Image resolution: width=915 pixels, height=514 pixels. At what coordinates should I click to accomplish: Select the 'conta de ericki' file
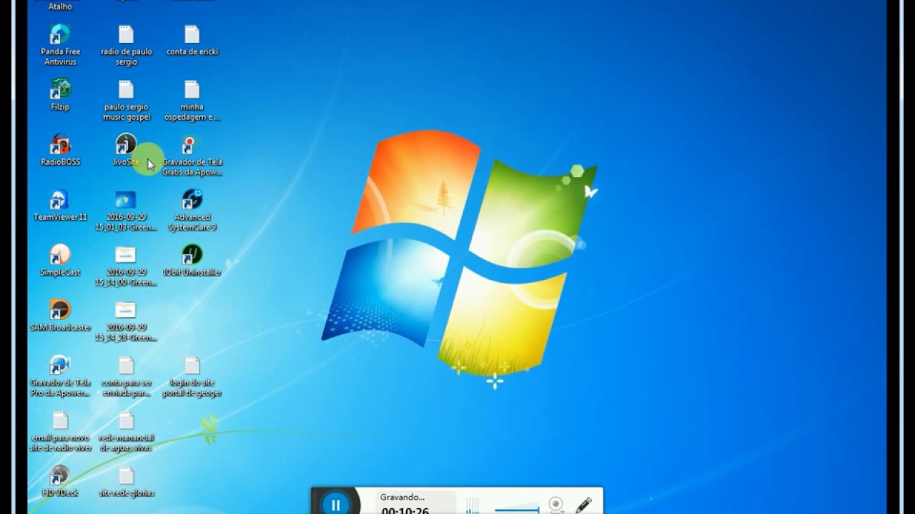pos(192,40)
